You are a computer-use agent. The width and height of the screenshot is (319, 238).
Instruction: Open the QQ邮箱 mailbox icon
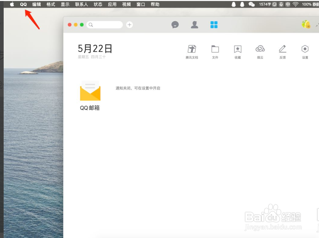pos(90,95)
